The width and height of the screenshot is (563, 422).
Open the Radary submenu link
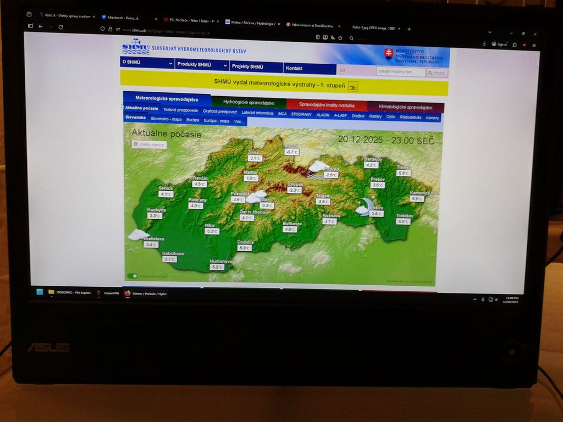pos(376,116)
